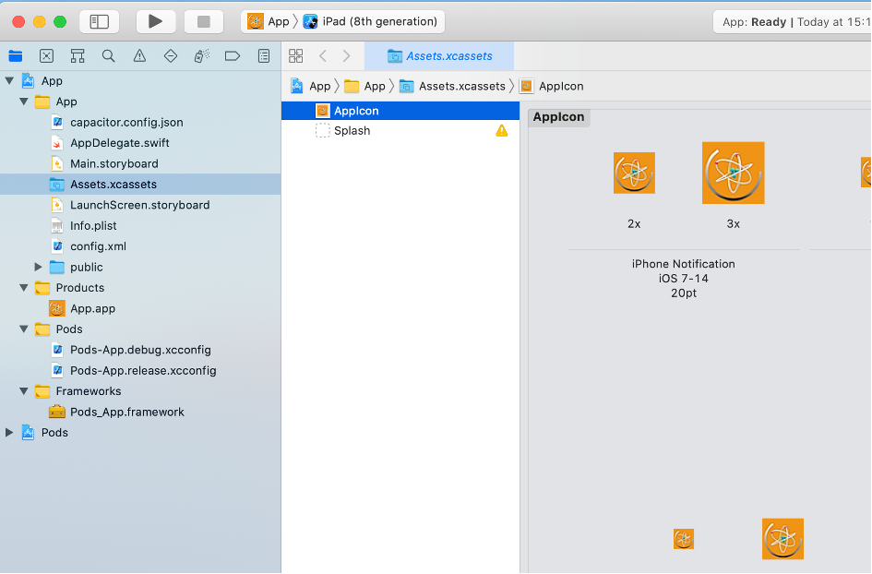Screen dimensions: 872x574
Task: Choose iPad (8th generation) run destination
Action: [x=371, y=22]
